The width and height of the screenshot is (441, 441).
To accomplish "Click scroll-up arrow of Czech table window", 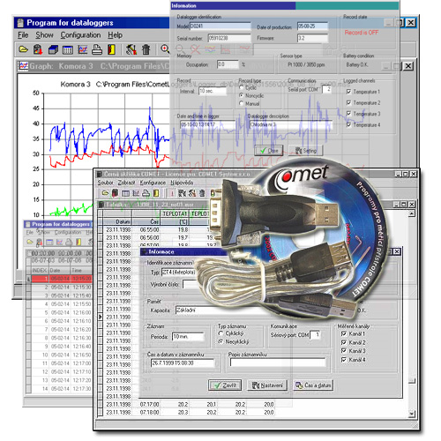I will (412, 213).
